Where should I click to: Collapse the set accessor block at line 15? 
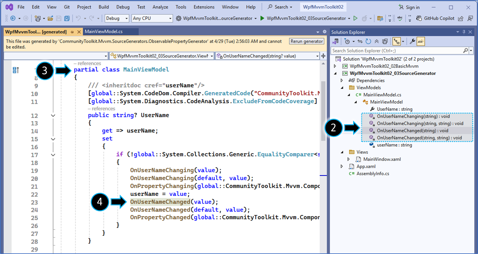click(53, 139)
